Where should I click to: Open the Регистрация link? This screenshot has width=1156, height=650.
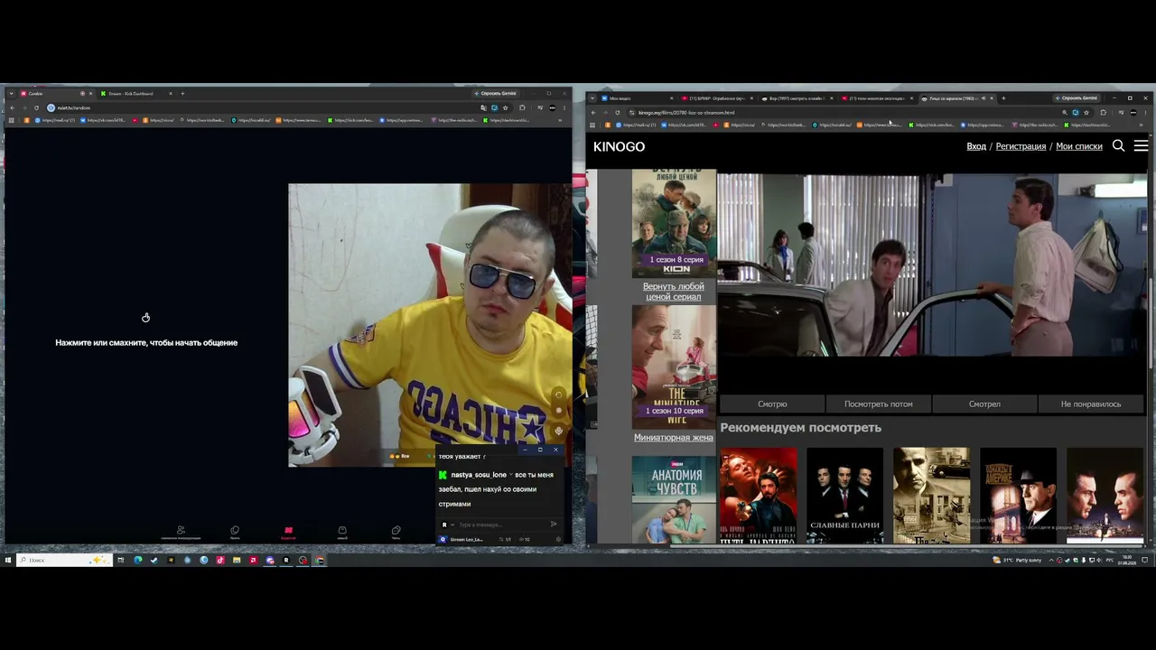1021,146
